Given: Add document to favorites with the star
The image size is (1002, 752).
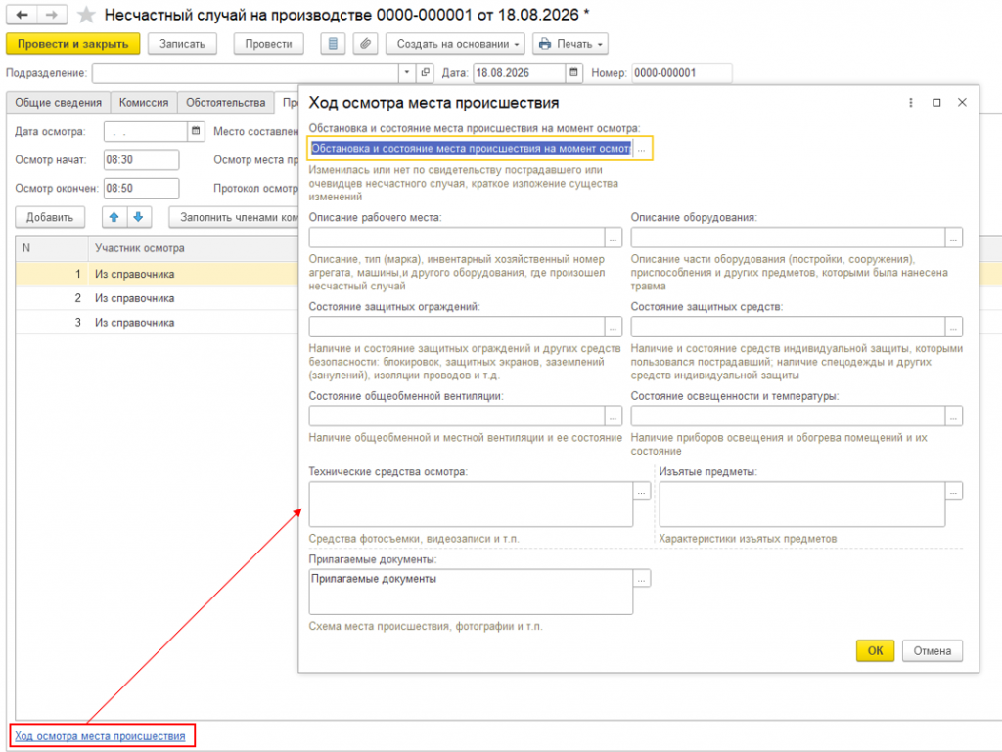Looking at the screenshot, I should [86, 15].
